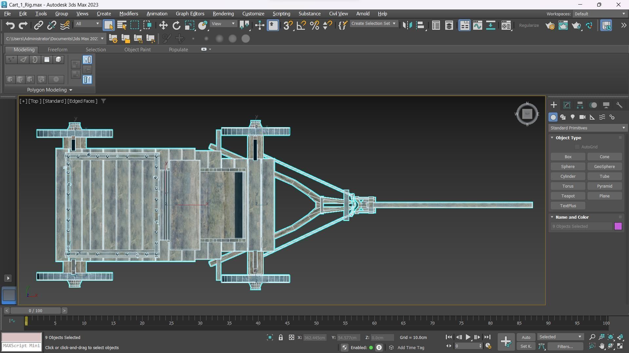The image size is (629, 353).
Task: Switch to the Freeform ribbon tab
Action: 57,50
